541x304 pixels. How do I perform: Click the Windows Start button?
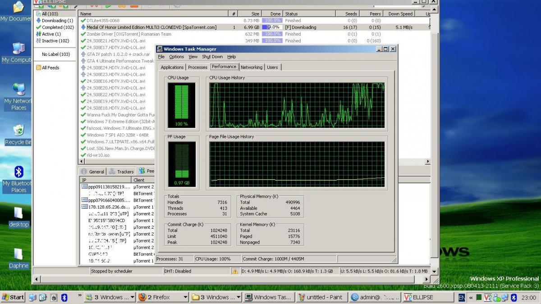13,297
